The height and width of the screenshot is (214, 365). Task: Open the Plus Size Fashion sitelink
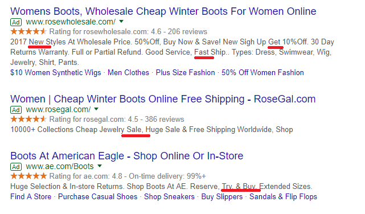[x=185, y=73]
